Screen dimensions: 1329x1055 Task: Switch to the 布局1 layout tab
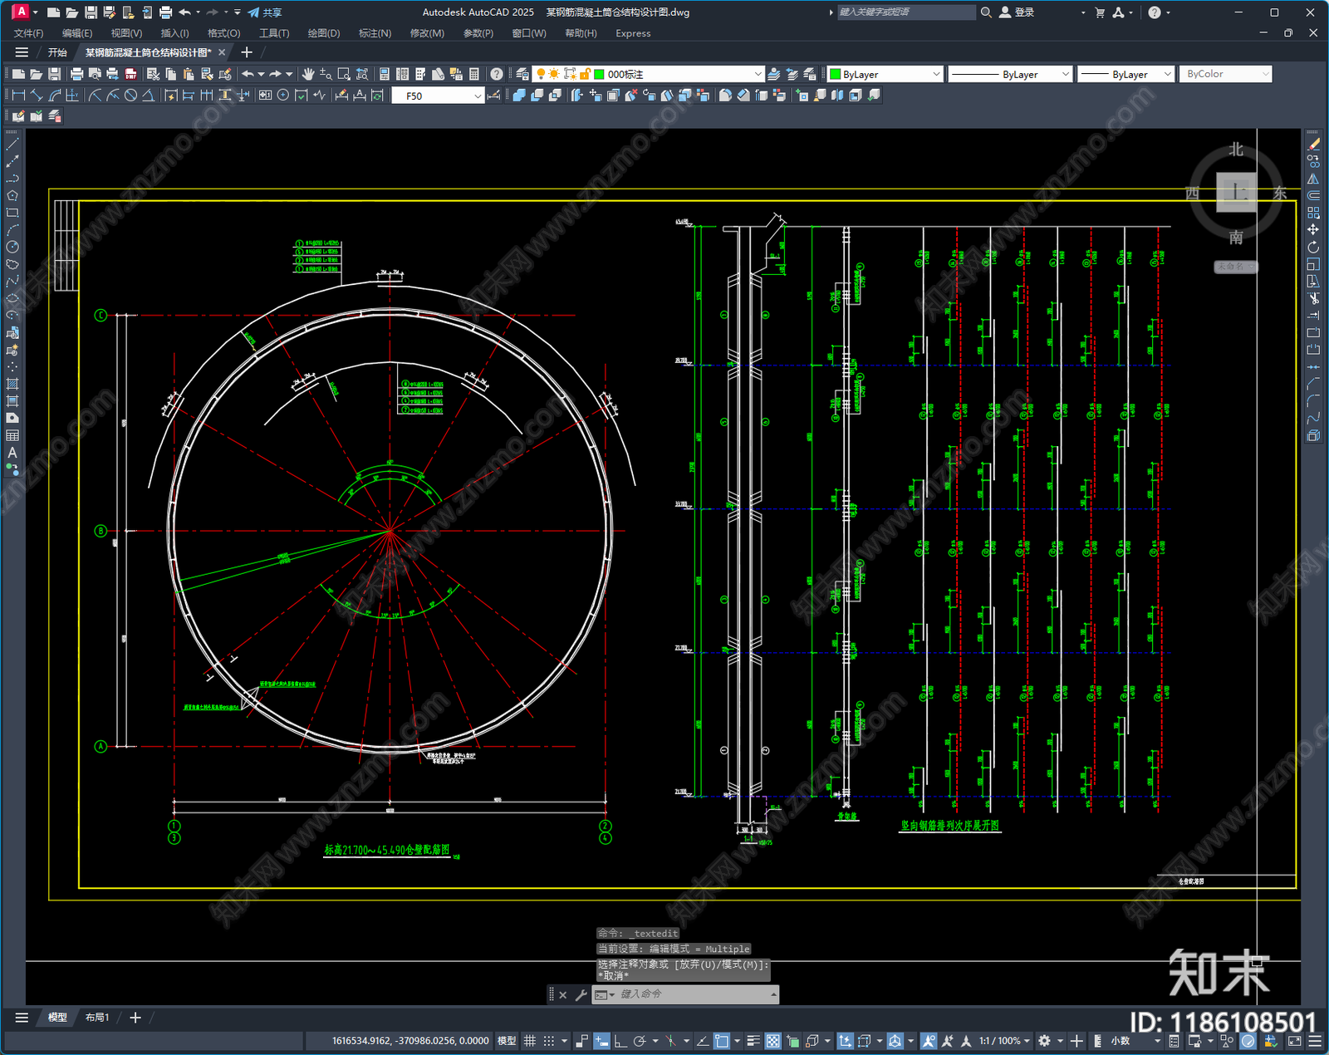point(97,1018)
